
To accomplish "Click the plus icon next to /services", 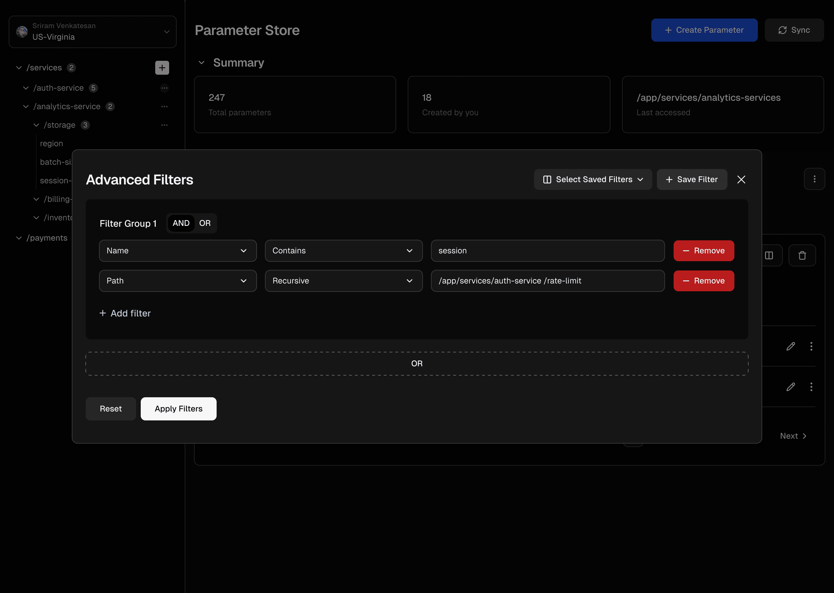I will pos(162,67).
